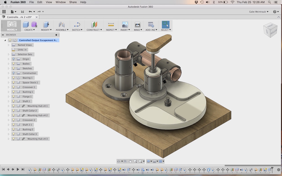Hide the Shaft Collar:2 component lightbulb
This screenshot has width=282, height=176.
click(x=14, y=111)
